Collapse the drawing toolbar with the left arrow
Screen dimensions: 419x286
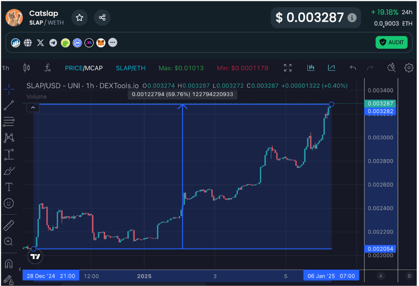point(20,270)
